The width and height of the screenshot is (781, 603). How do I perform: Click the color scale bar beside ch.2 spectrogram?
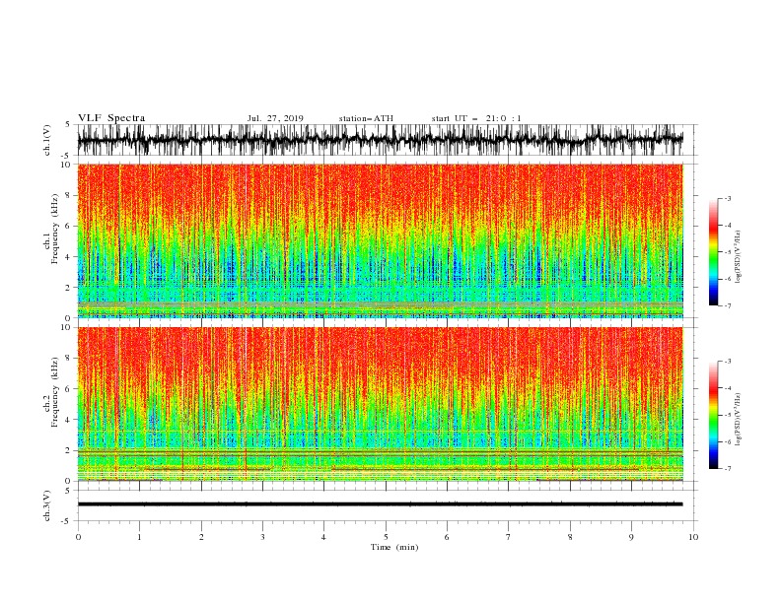point(714,415)
